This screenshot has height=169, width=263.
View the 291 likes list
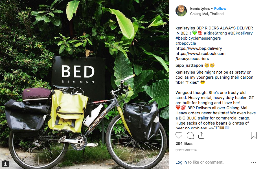coord(184,144)
